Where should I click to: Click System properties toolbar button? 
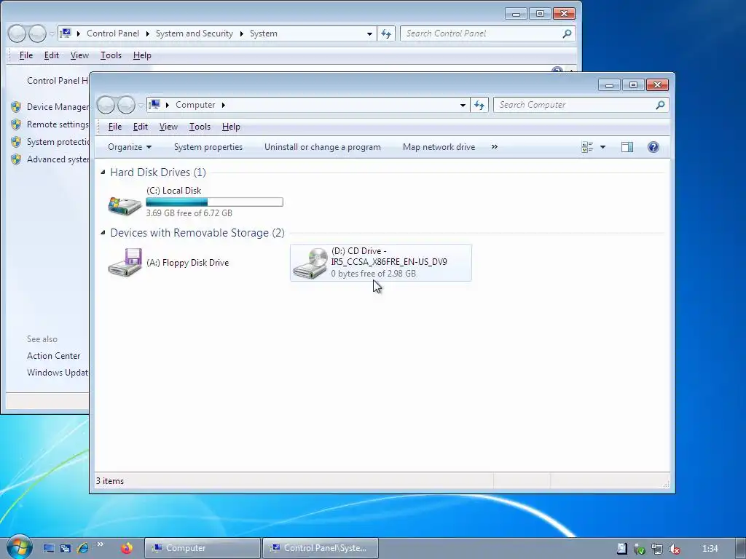pyautogui.click(x=208, y=147)
